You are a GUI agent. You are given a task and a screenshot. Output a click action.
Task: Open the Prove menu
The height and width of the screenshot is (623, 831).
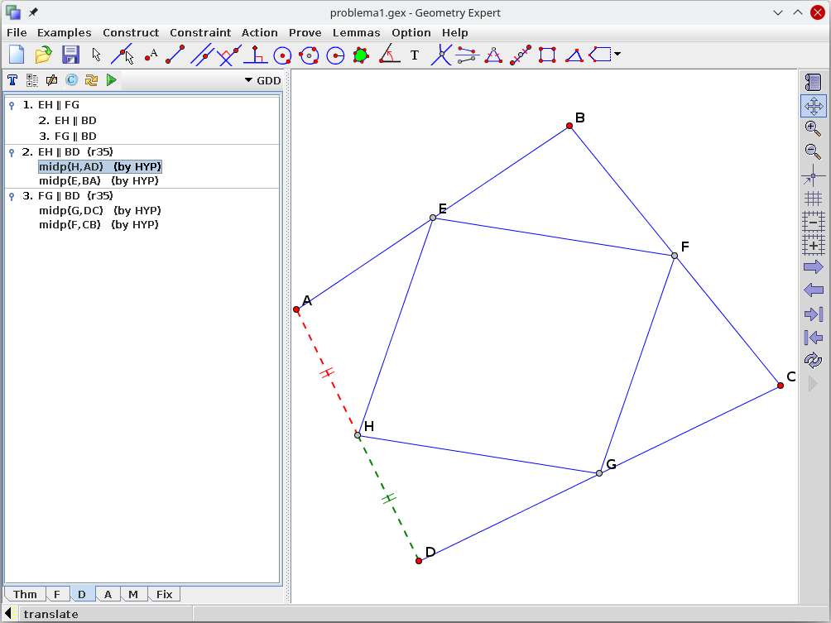pyautogui.click(x=305, y=33)
